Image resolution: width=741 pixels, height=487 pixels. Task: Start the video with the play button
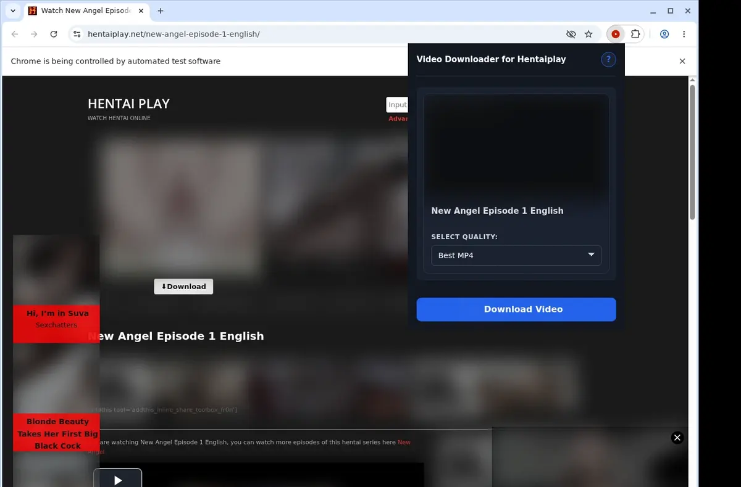(x=117, y=479)
